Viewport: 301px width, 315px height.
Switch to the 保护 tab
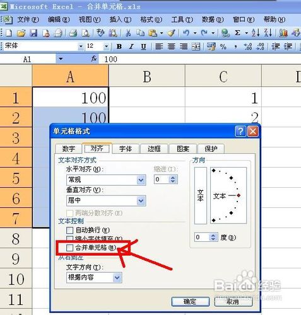click(x=211, y=149)
